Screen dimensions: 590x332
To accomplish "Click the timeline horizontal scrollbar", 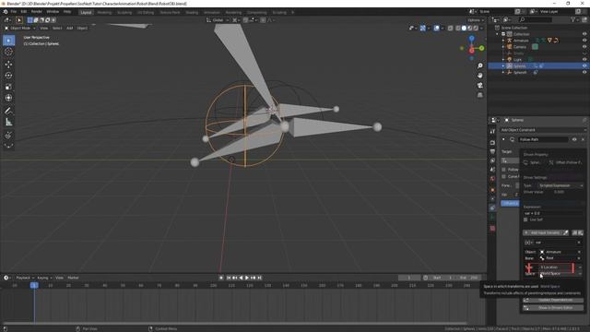I will 235,323.
